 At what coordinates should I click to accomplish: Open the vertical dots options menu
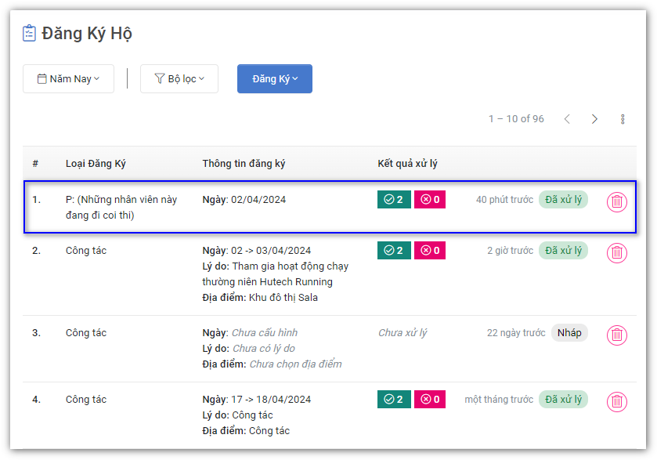click(x=623, y=119)
